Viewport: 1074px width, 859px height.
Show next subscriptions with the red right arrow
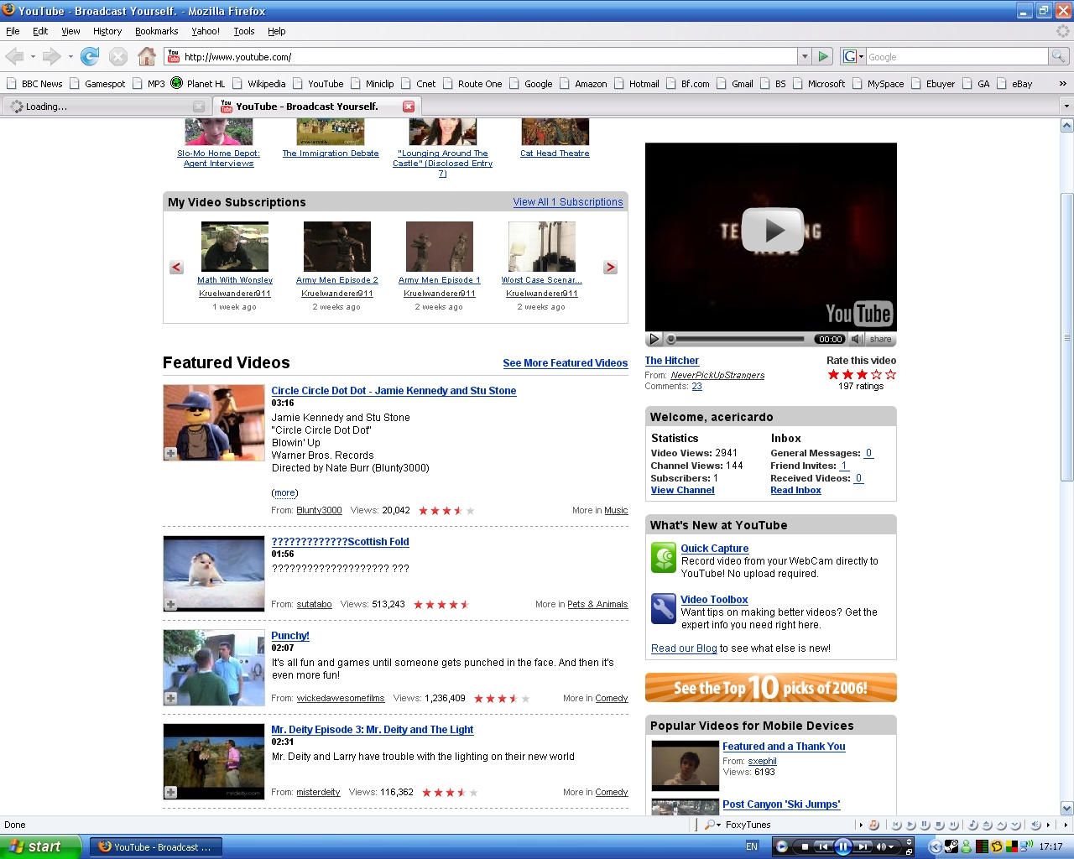coord(610,268)
